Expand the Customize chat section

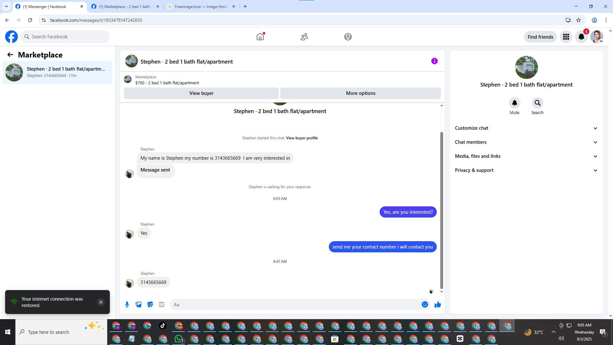(x=526, y=128)
